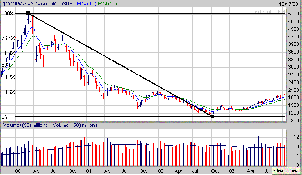Viewport: 302px width, 175px height.
Task: Select the 38.2% retracement label
Action: click(8, 77)
